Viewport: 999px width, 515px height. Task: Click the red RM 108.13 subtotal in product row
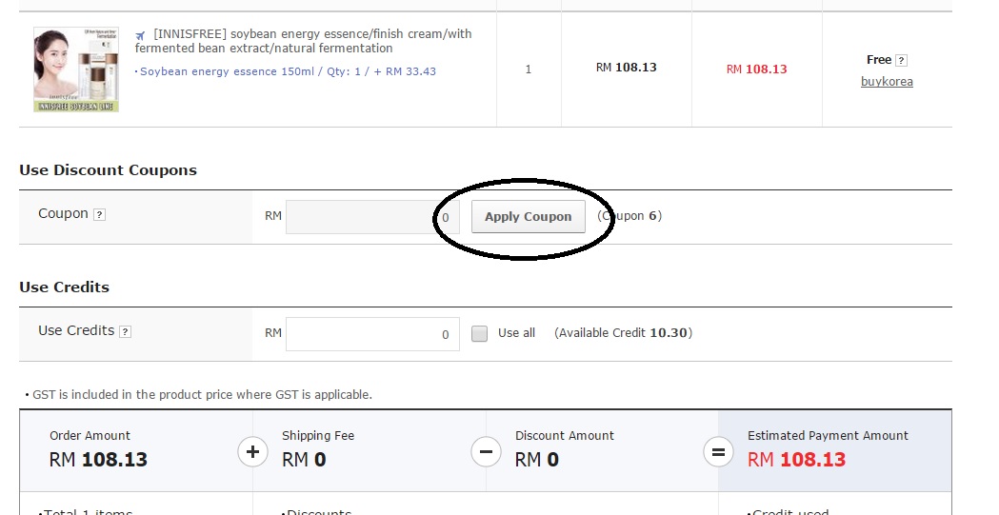point(757,69)
